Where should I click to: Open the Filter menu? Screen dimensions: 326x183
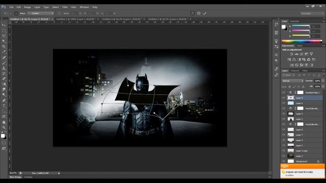coord(65,7)
